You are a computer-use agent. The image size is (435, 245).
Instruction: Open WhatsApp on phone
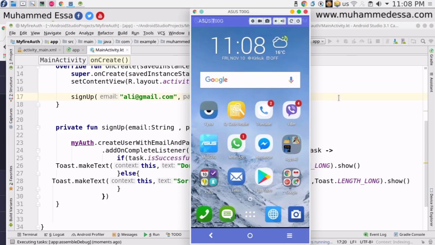[x=236, y=147]
